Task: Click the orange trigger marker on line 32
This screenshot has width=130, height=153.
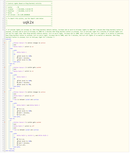Action: (x=5, y=68)
